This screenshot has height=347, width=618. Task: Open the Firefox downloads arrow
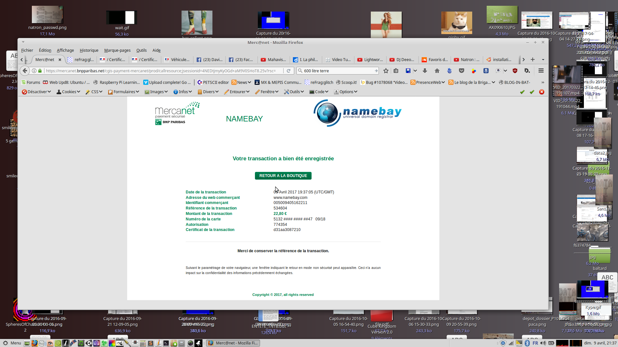(x=425, y=71)
